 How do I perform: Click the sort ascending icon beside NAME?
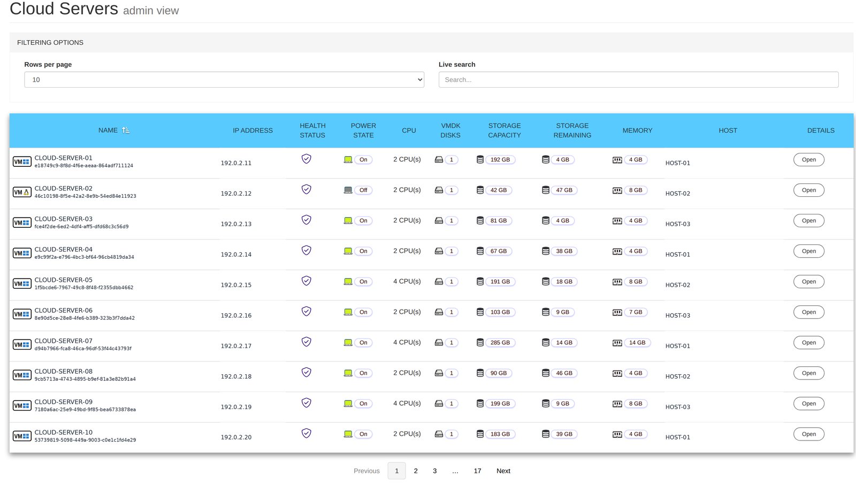coord(126,130)
